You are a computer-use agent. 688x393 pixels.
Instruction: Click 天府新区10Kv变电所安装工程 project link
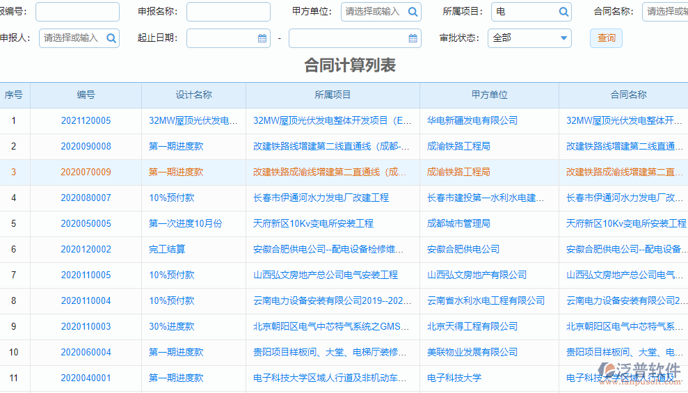pos(313,224)
